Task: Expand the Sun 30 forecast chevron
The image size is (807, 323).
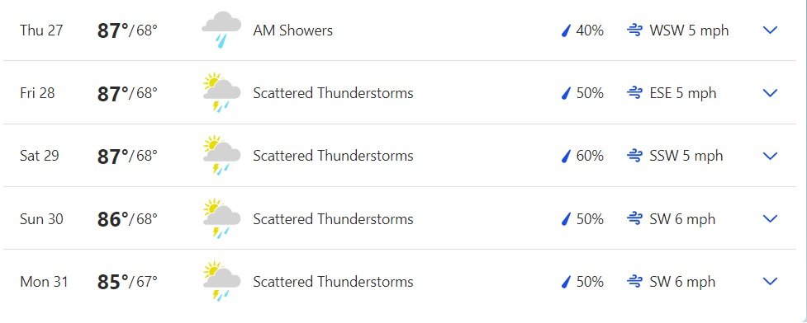Action: coord(770,218)
